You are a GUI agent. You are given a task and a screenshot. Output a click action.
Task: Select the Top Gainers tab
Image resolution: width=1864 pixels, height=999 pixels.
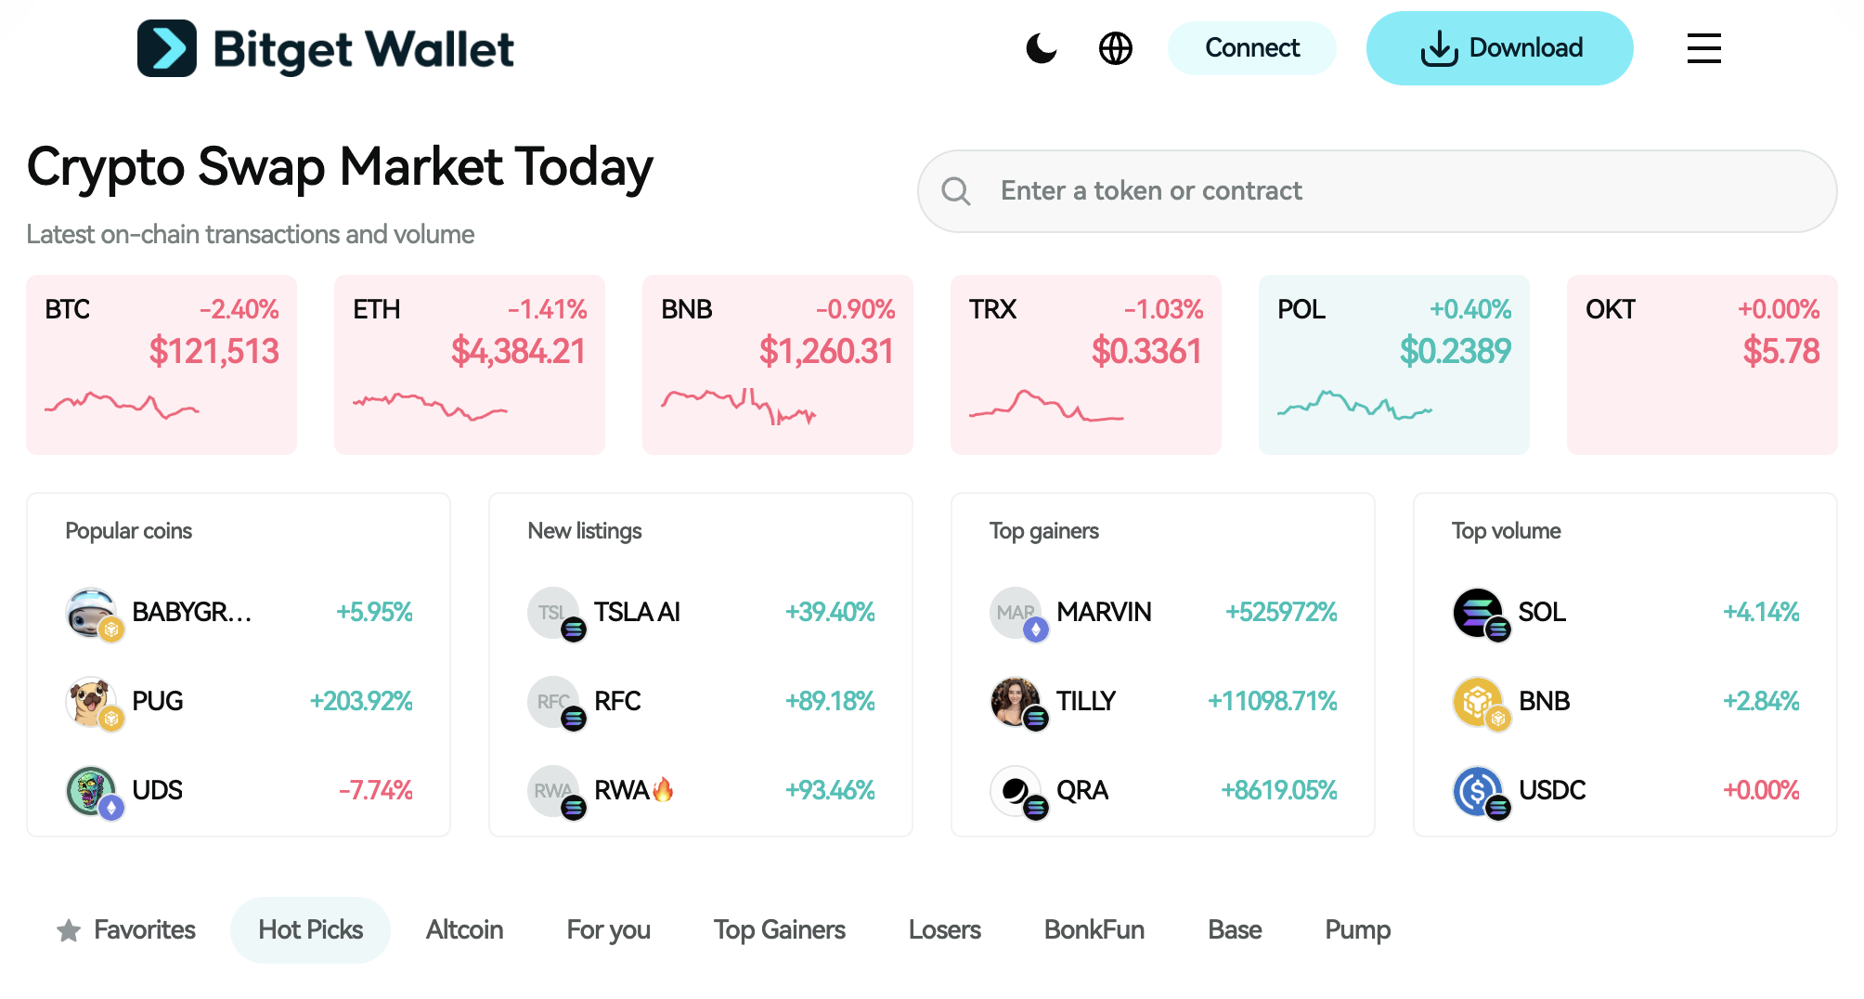[779, 929]
